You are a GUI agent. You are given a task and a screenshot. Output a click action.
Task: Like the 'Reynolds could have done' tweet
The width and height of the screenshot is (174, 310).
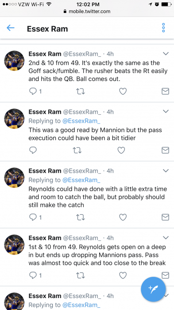coord(123,217)
